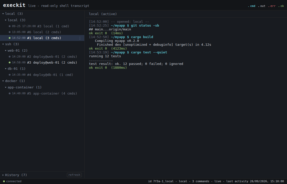Click 'ok exit 0 (1880ms)' result line
Viewport: 287px width, 184px height.
tap(108, 67)
